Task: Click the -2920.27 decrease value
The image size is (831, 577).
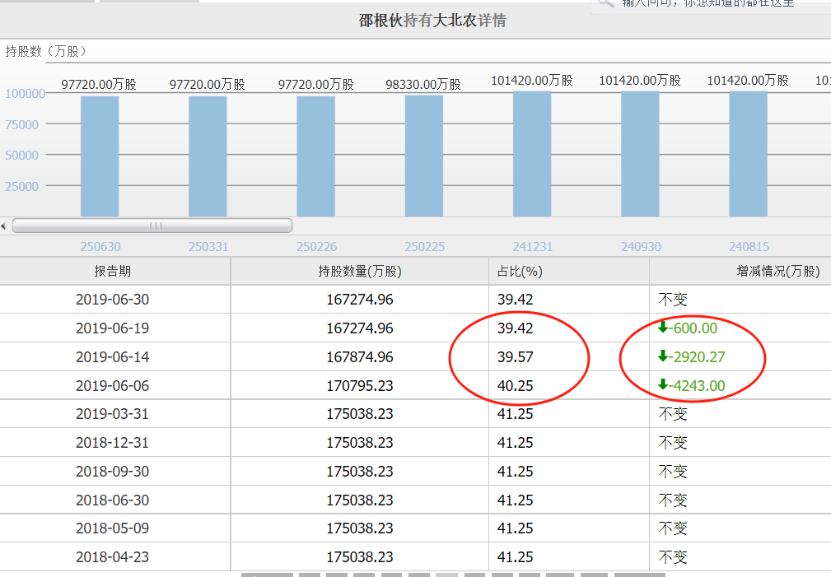Action: [697, 357]
